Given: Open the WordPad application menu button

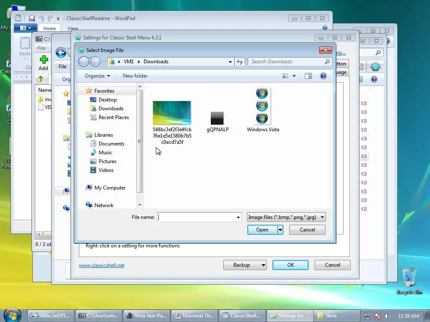Looking at the screenshot, I should point(25,28).
